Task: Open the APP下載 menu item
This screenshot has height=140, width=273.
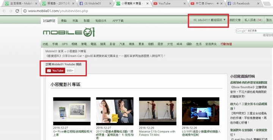Action: coord(118,20)
